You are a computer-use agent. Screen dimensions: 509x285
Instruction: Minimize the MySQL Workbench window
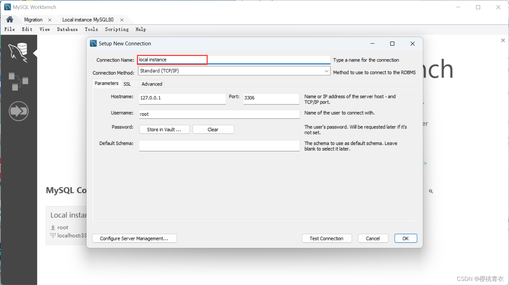click(x=458, y=7)
